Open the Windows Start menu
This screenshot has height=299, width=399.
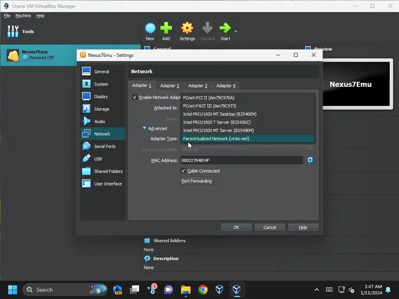pos(12,290)
